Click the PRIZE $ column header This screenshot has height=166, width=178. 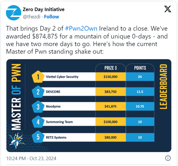tap(111, 68)
